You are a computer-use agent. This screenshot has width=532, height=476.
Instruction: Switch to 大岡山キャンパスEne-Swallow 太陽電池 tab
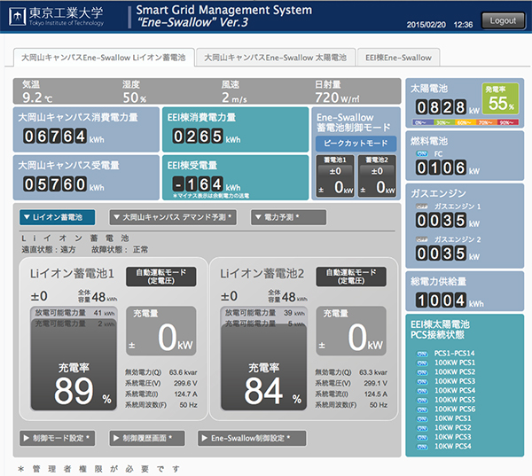coord(274,58)
